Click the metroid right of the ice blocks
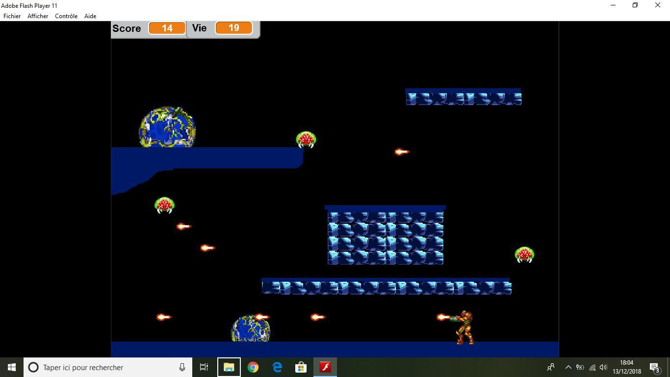The width and height of the screenshot is (670, 377). [x=524, y=255]
